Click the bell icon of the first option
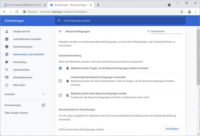This screenshot has width=200, height=136. (68, 68)
